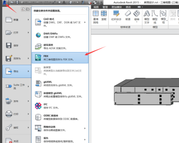This screenshot has height=143, width=179.
Task: Click the Save floppy icon in quick access toolbar
Action: 17,2
